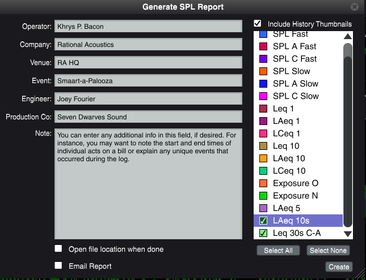Click into the Company field
This screenshot has height=280, width=366.
[x=148, y=44]
